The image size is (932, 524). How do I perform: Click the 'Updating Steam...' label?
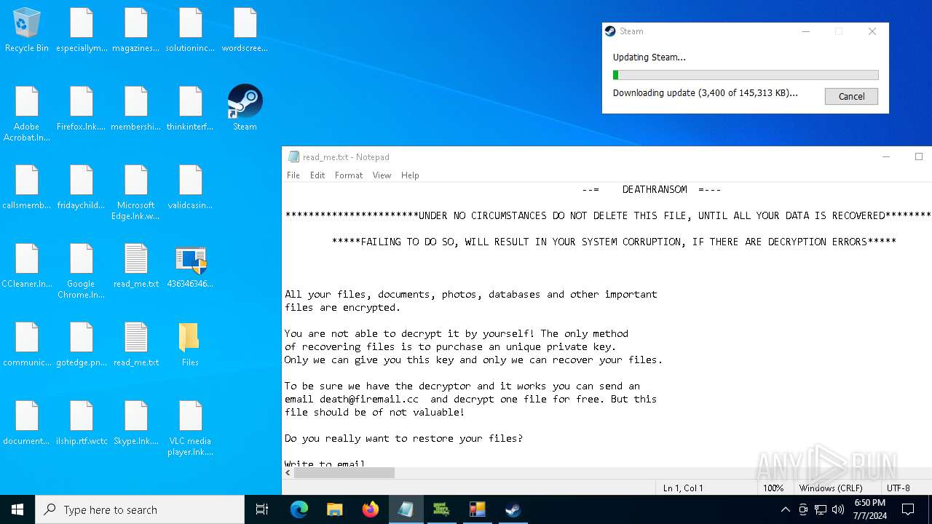[x=649, y=57]
